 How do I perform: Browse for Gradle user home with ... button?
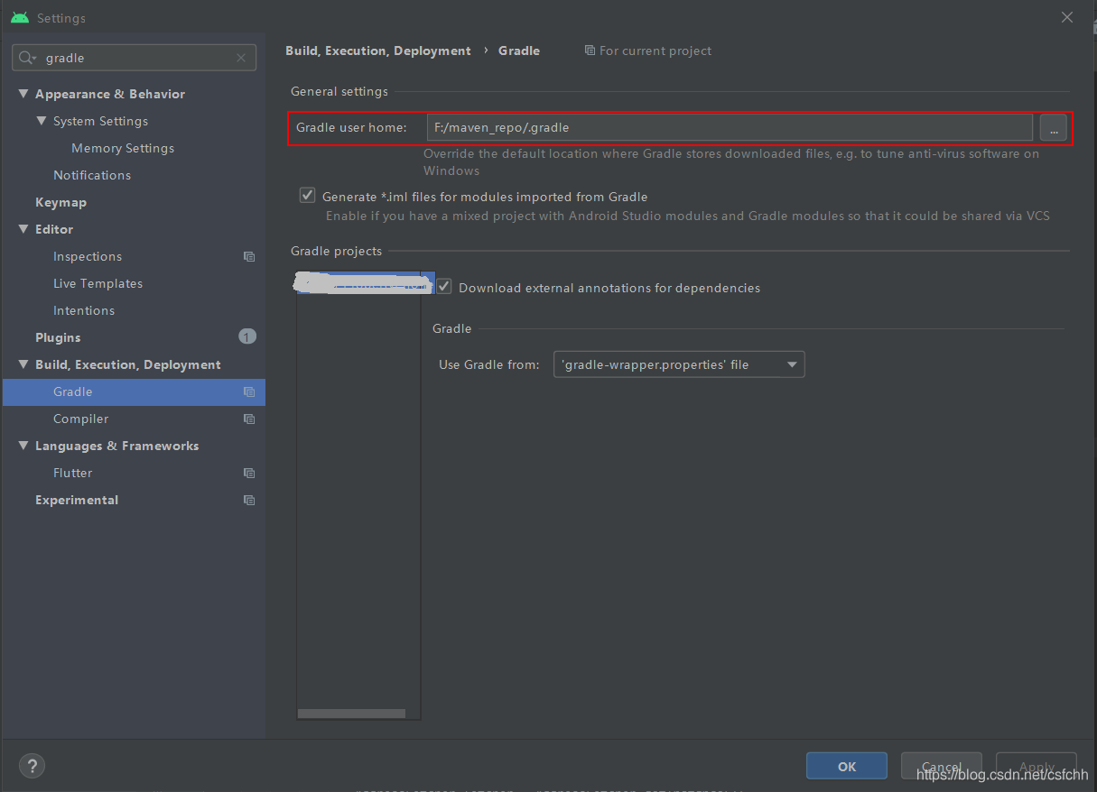(x=1053, y=127)
